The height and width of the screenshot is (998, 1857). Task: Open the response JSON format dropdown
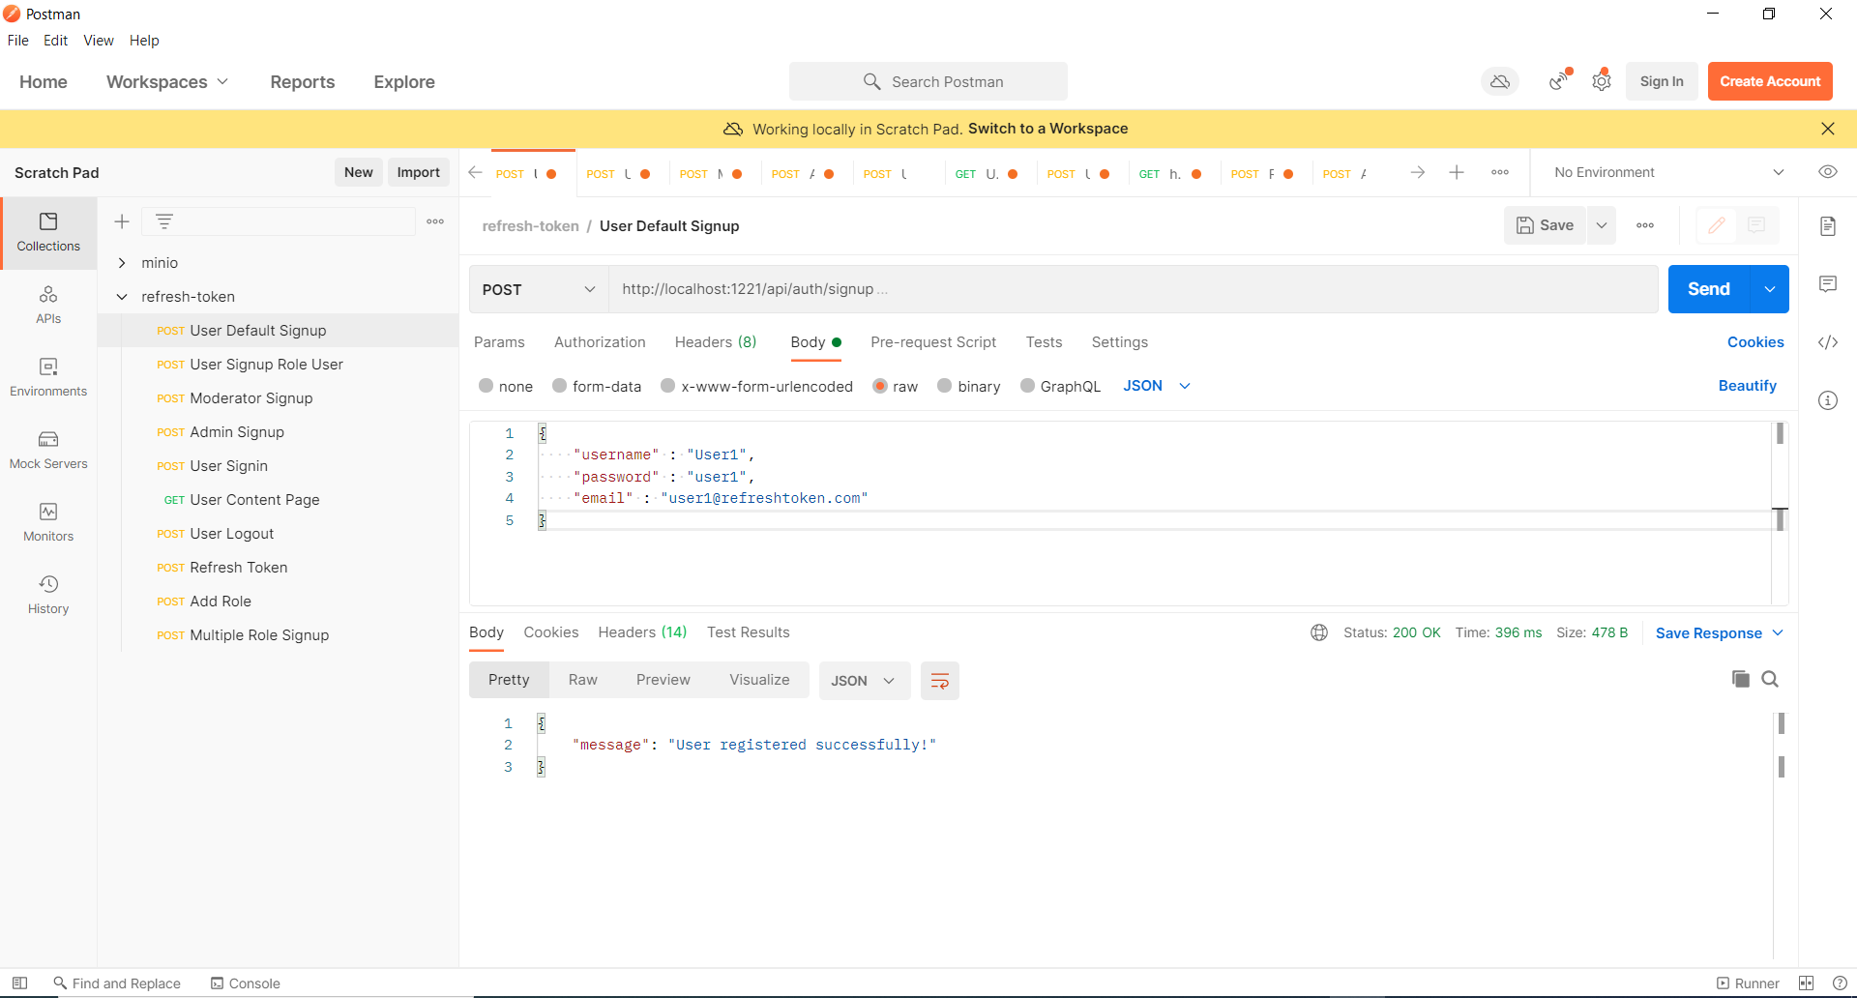(864, 681)
